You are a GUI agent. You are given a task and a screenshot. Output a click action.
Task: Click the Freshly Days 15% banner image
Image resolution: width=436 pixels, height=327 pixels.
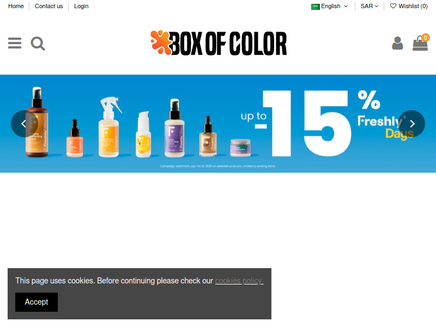(218, 124)
